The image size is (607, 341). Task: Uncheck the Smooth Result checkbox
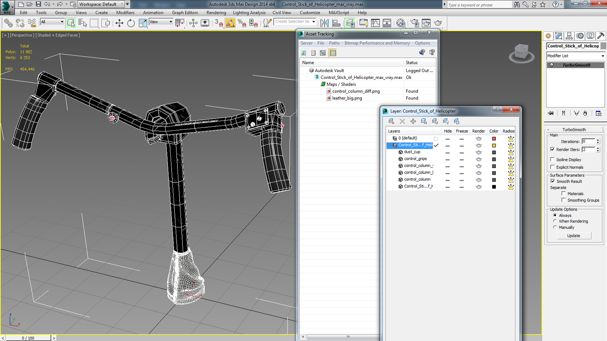click(x=553, y=181)
